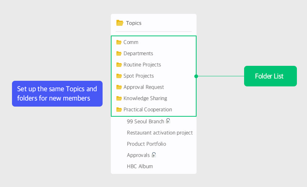Select the Practical Cooperation folder

click(x=148, y=110)
